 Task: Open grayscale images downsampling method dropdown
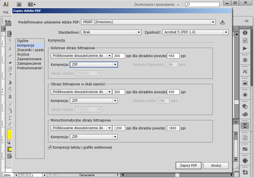point(81,92)
